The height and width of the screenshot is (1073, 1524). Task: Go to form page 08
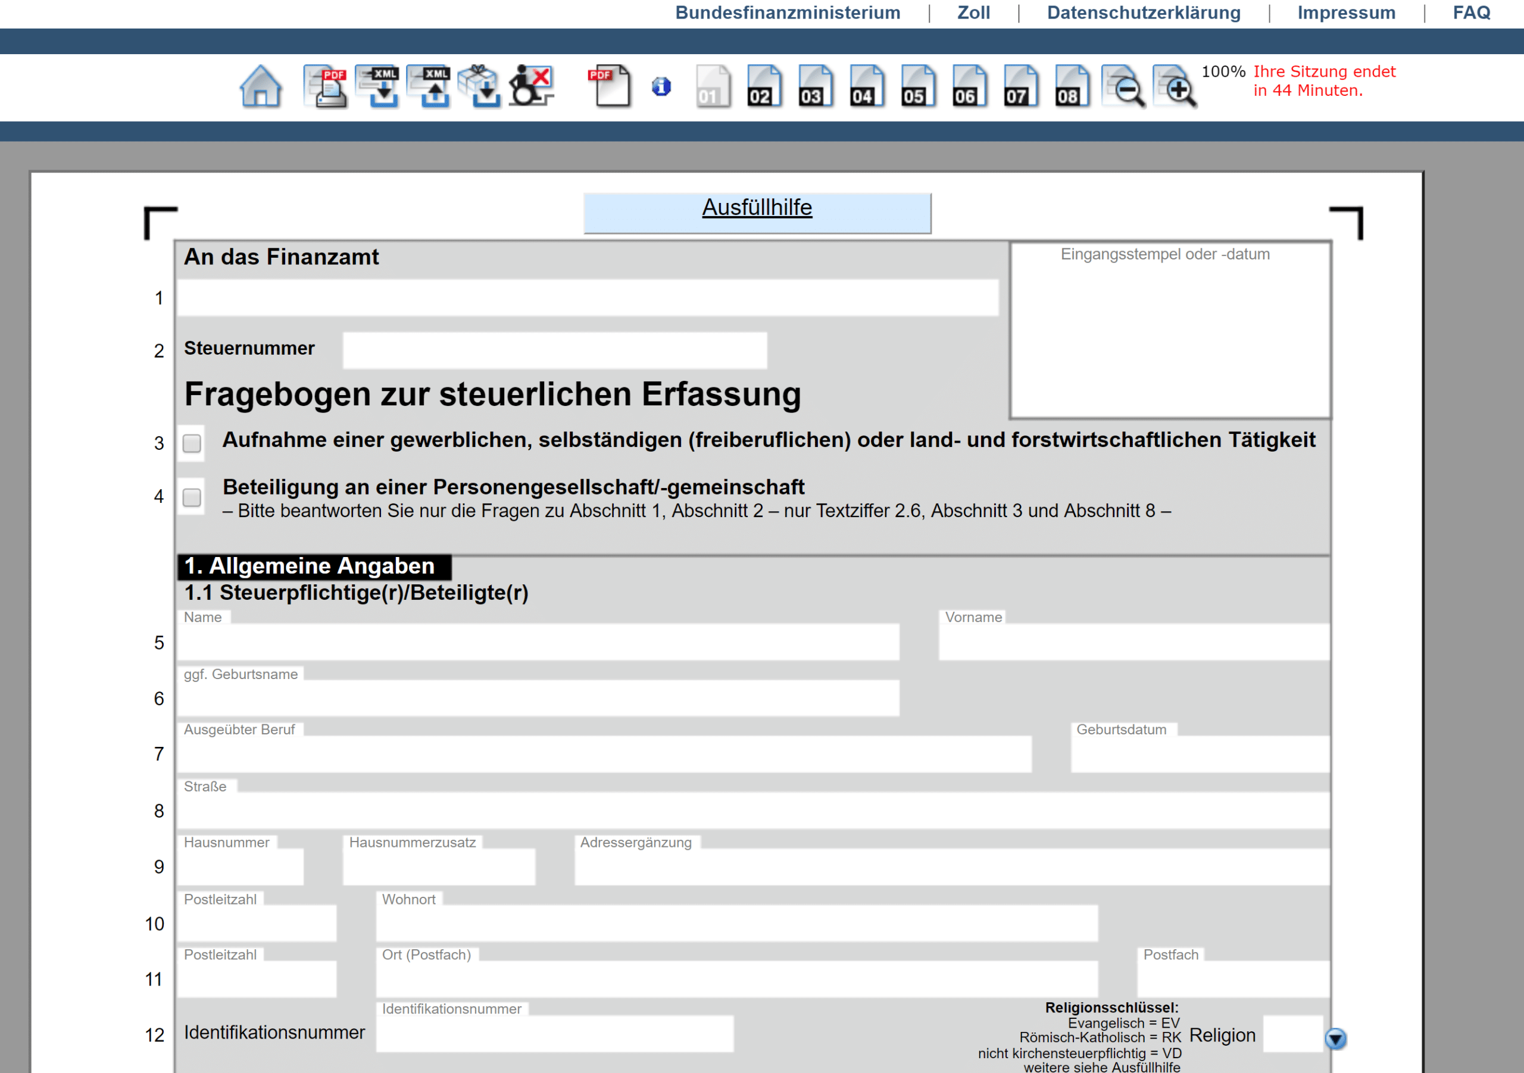1072,86
